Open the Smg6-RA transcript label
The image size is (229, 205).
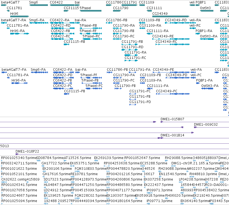(x=37, y=20)
